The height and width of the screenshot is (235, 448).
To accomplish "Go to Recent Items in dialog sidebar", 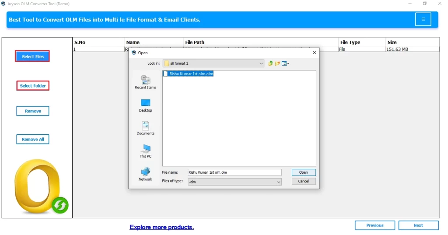I will click(x=145, y=82).
